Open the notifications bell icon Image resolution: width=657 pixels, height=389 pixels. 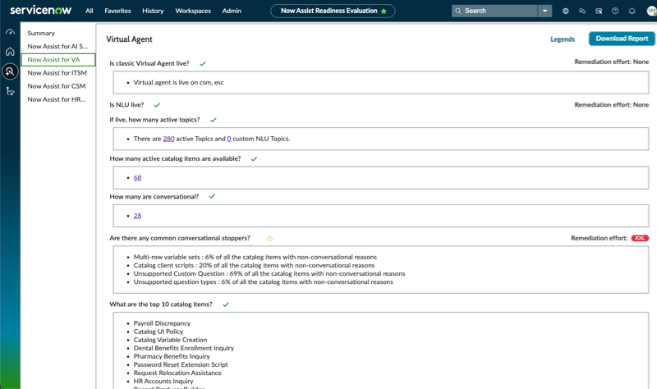[632, 11]
